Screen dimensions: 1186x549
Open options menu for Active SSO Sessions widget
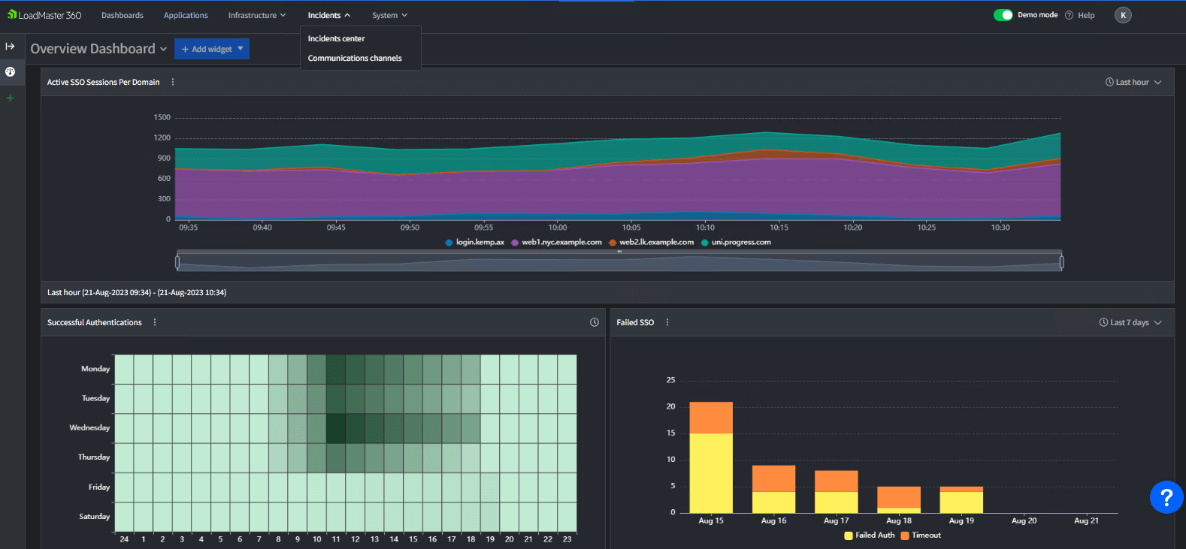[173, 82]
